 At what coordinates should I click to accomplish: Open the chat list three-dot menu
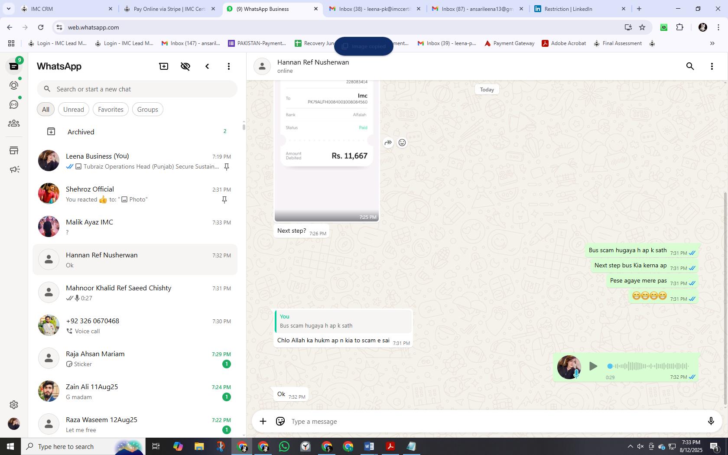(229, 66)
